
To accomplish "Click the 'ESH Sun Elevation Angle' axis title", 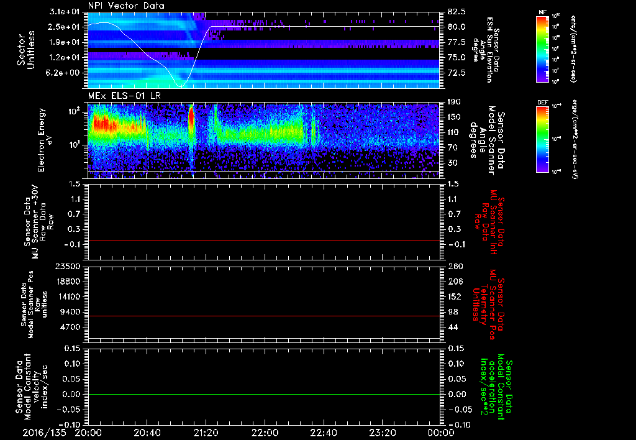I will (x=486, y=50).
